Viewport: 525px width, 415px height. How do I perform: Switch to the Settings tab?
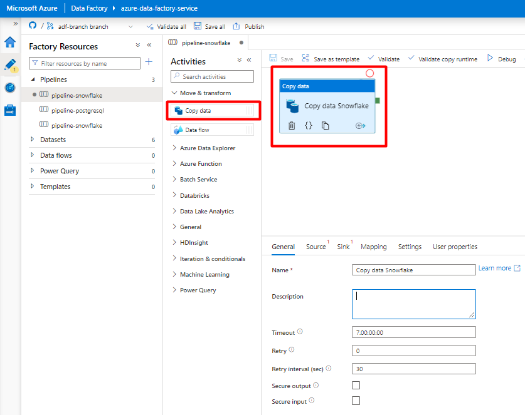point(410,247)
